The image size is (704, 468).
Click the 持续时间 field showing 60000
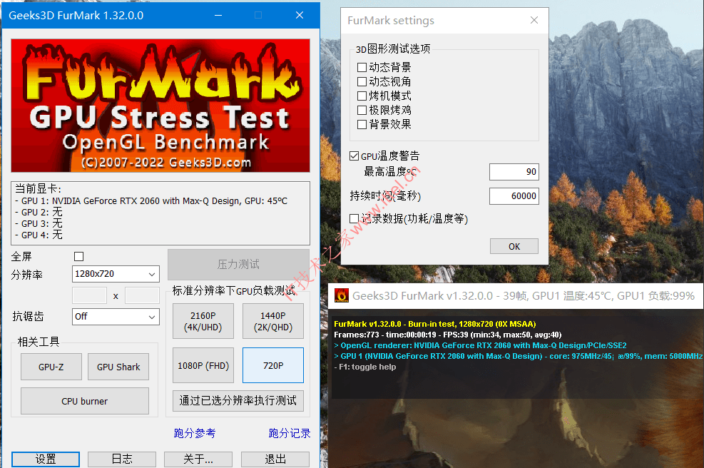point(514,196)
